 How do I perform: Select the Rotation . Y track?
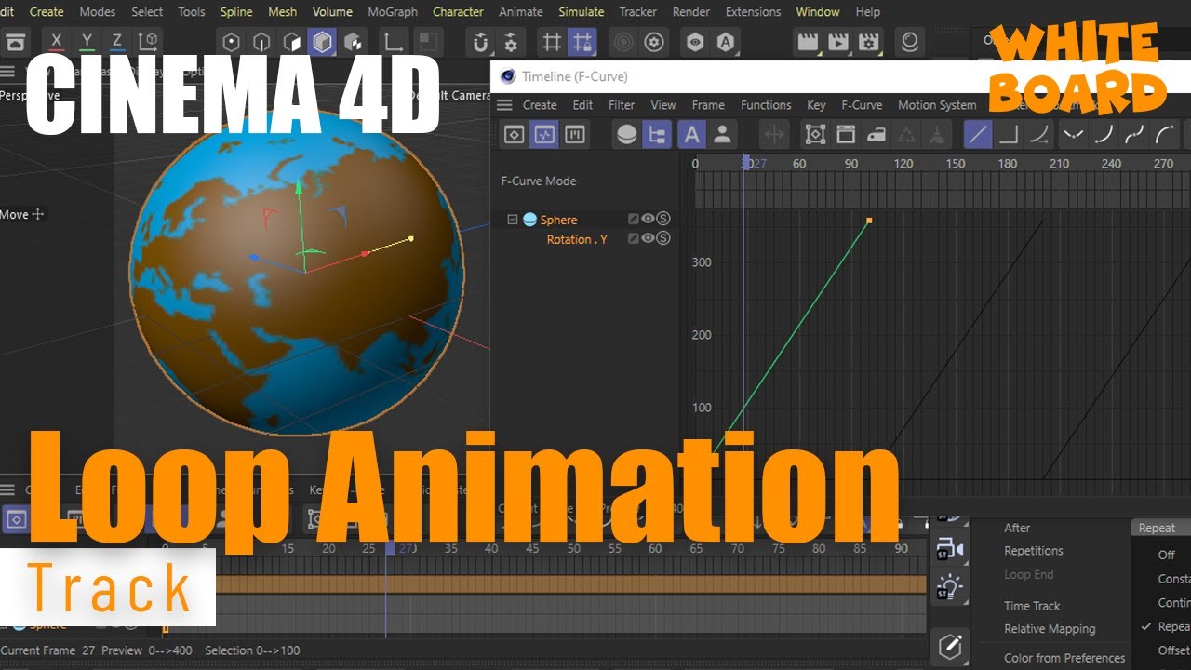click(x=577, y=239)
